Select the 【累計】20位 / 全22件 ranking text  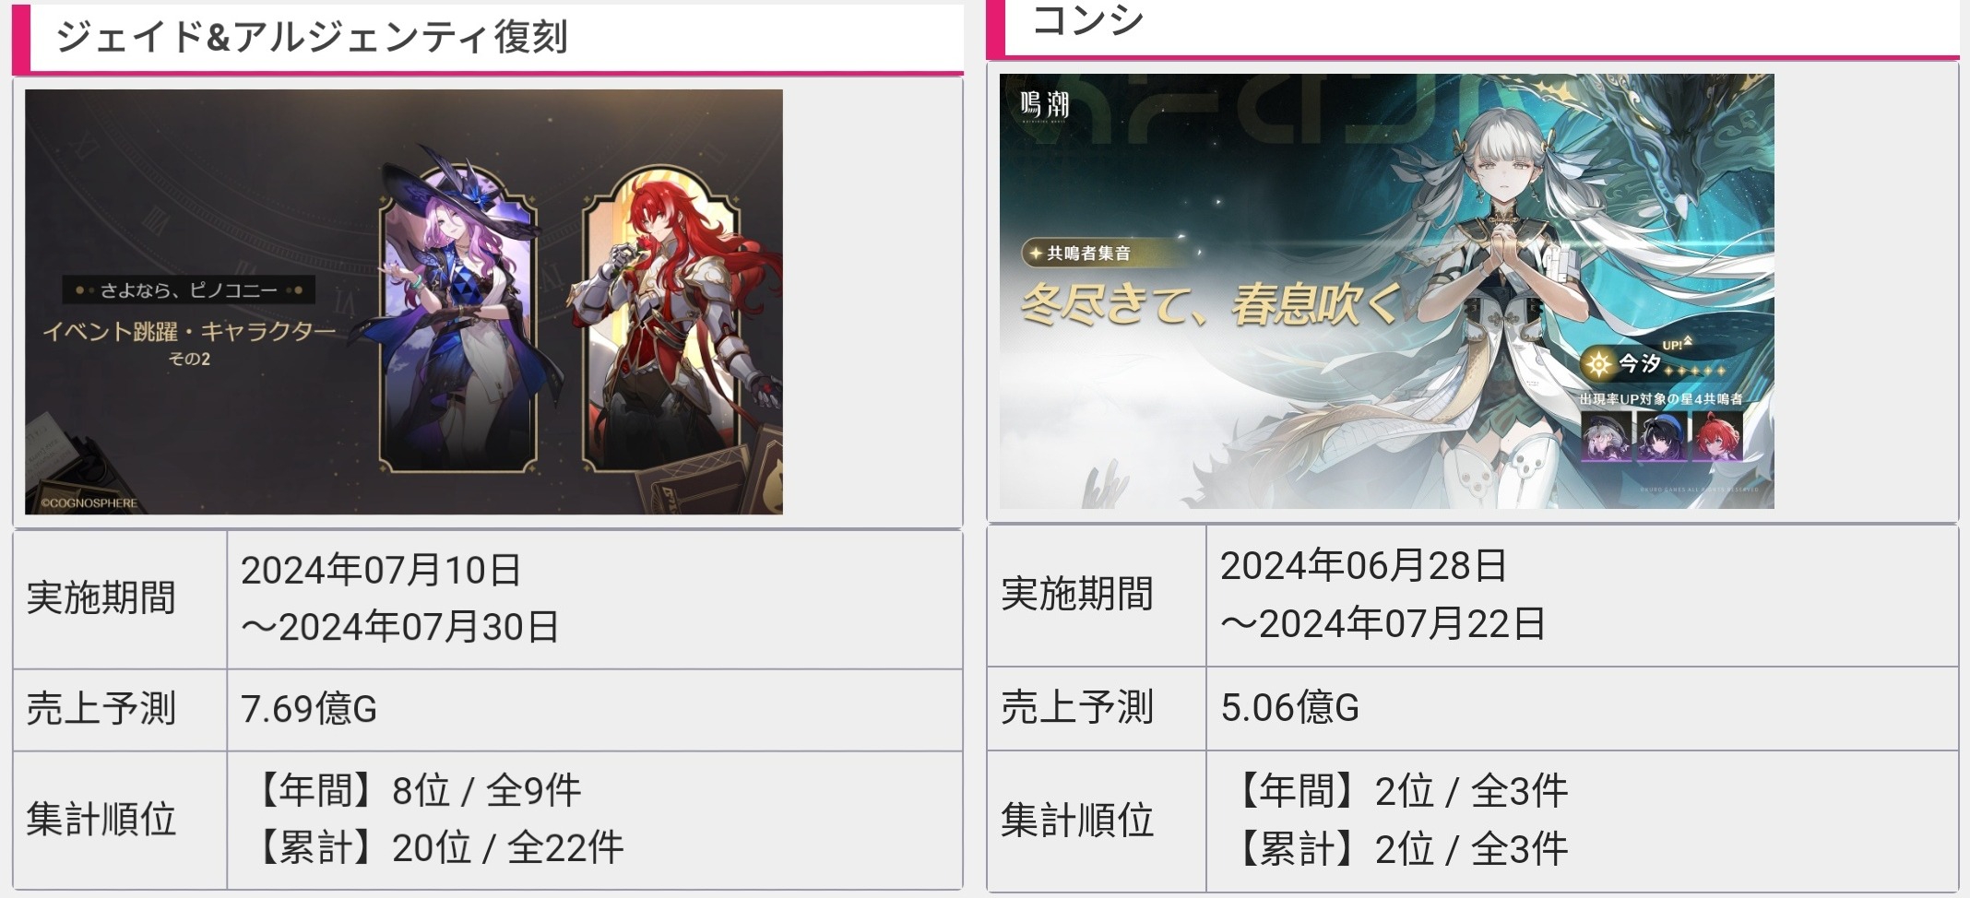coord(438,847)
